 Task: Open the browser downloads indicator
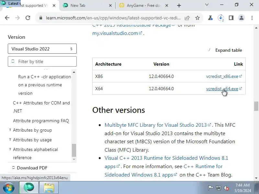tap(221, 18)
